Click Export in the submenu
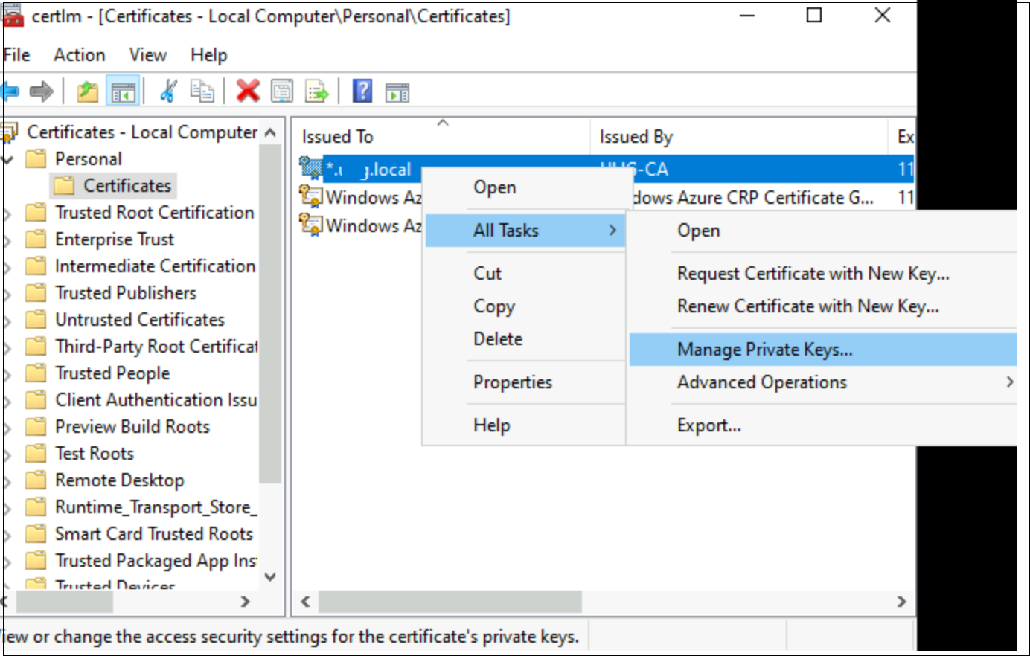 (702, 425)
